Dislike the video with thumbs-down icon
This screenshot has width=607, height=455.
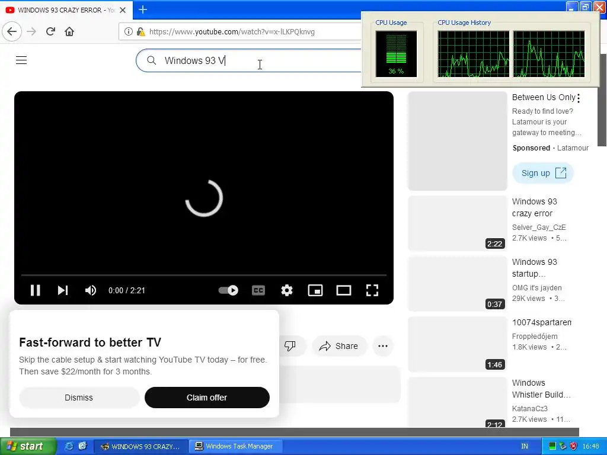290,346
